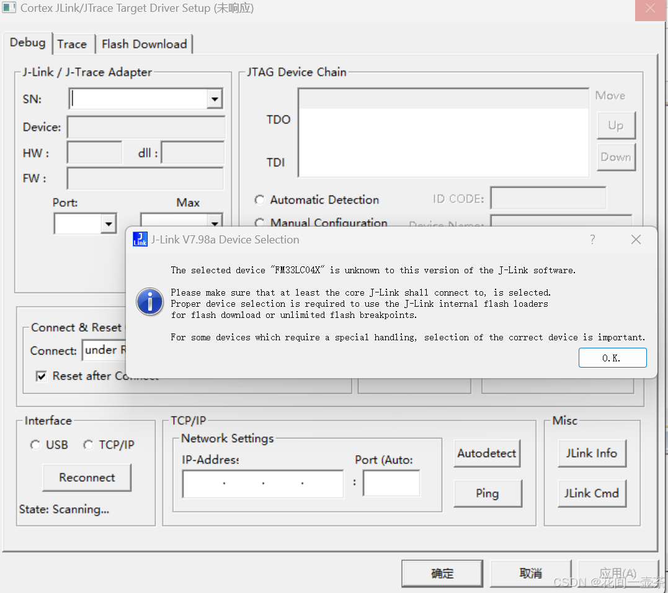Click the 确定 confirm button
Screen dimensions: 668x593
coord(442,573)
